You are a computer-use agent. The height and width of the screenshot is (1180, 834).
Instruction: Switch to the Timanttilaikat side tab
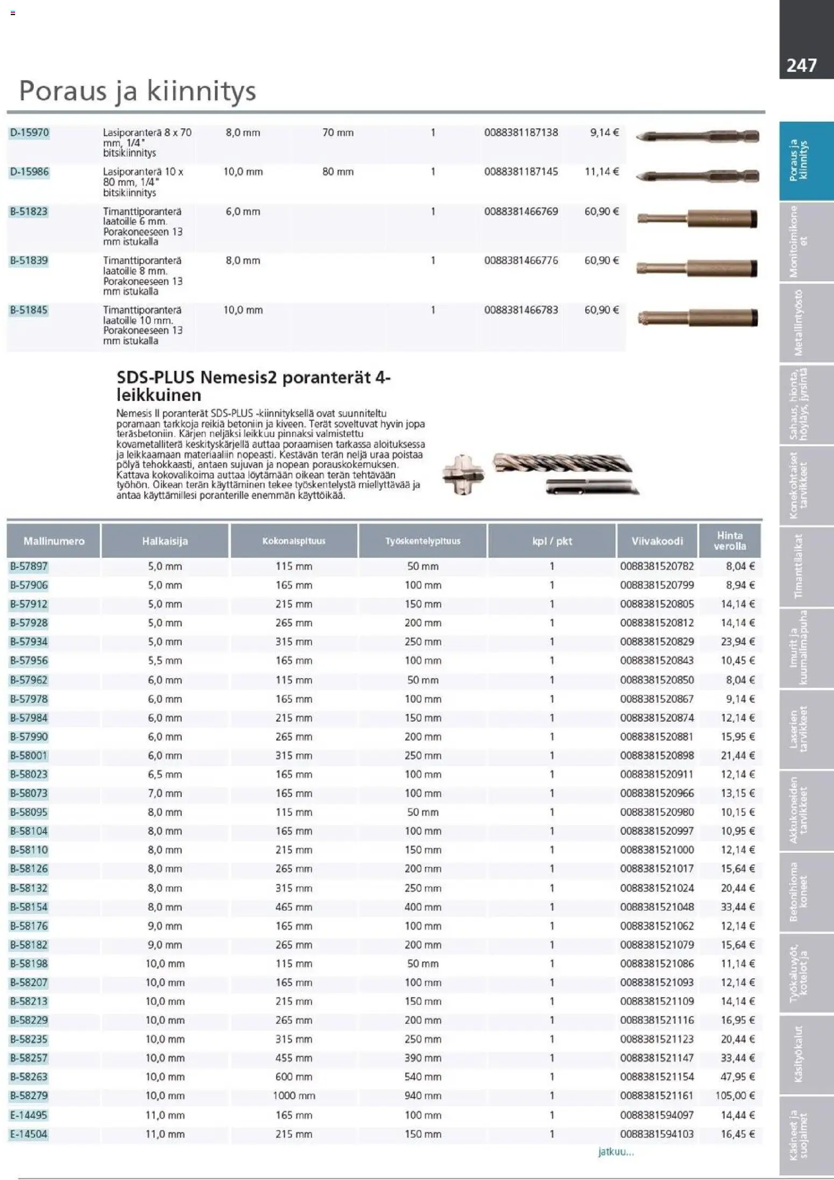pos(806,567)
